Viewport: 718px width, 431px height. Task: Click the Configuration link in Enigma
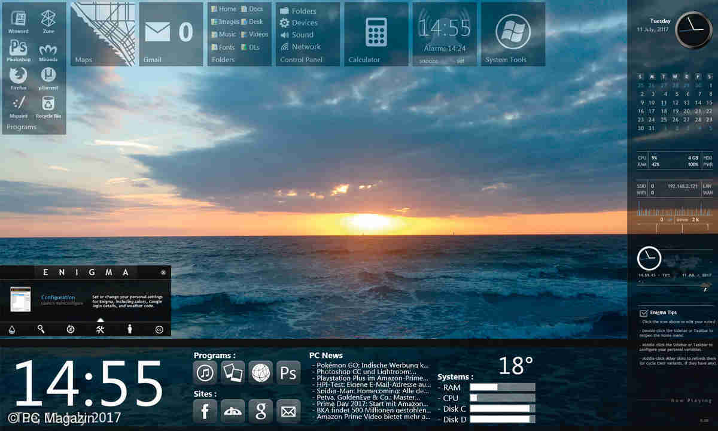tap(58, 297)
